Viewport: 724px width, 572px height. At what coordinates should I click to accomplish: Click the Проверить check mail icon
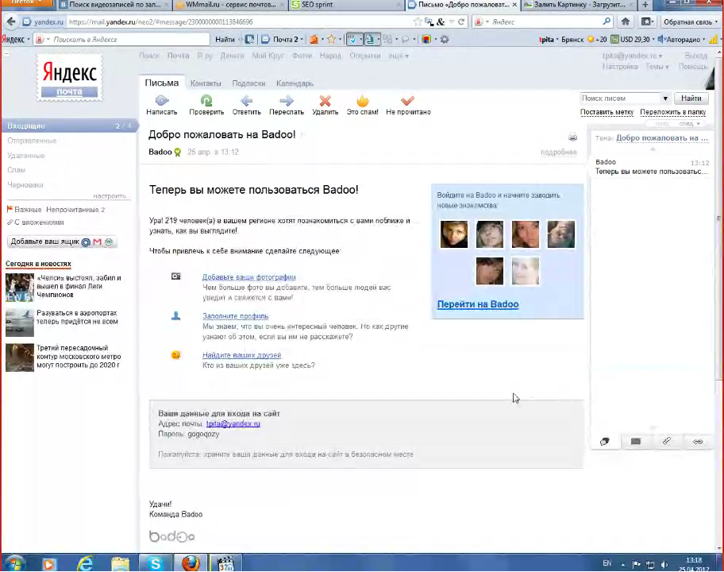pyautogui.click(x=206, y=100)
